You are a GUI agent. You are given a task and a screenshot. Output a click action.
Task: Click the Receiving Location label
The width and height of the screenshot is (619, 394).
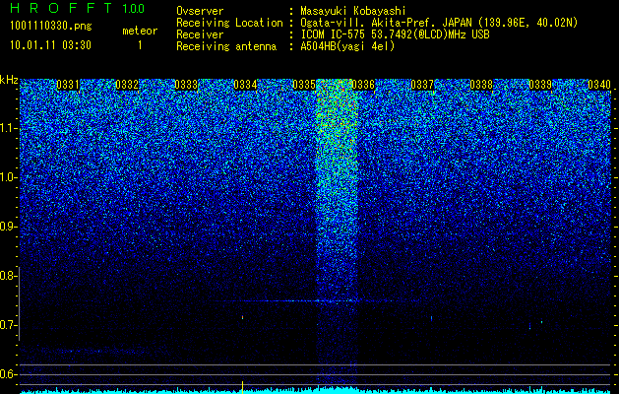point(229,23)
